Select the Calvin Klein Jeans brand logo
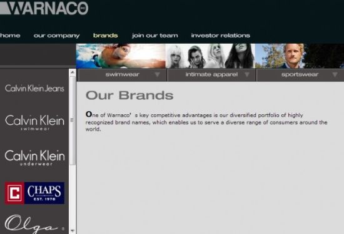This screenshot has height=234, width=344. [x=34, y=88]
